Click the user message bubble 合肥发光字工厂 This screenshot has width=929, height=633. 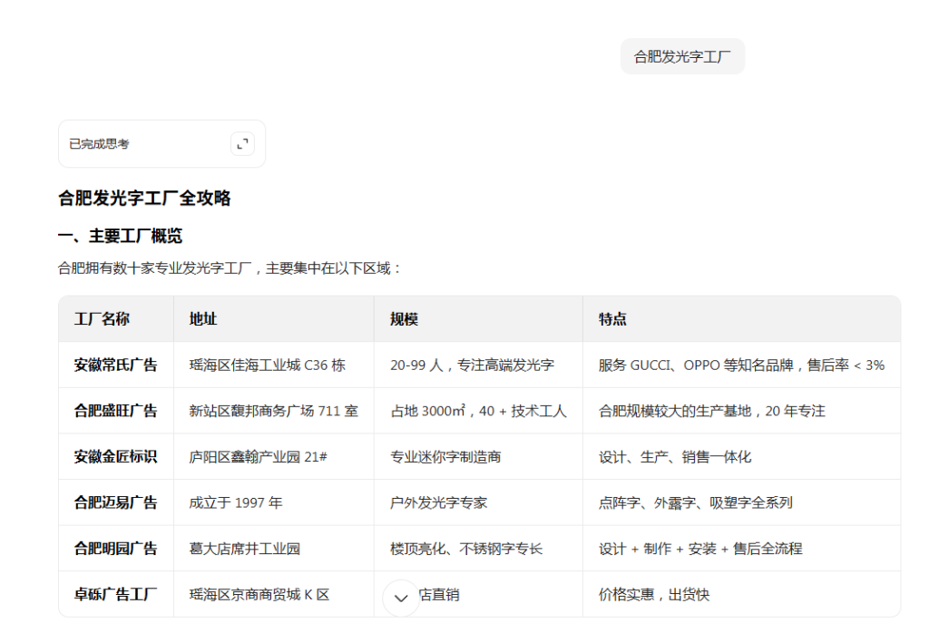click(x=682, y=56)
